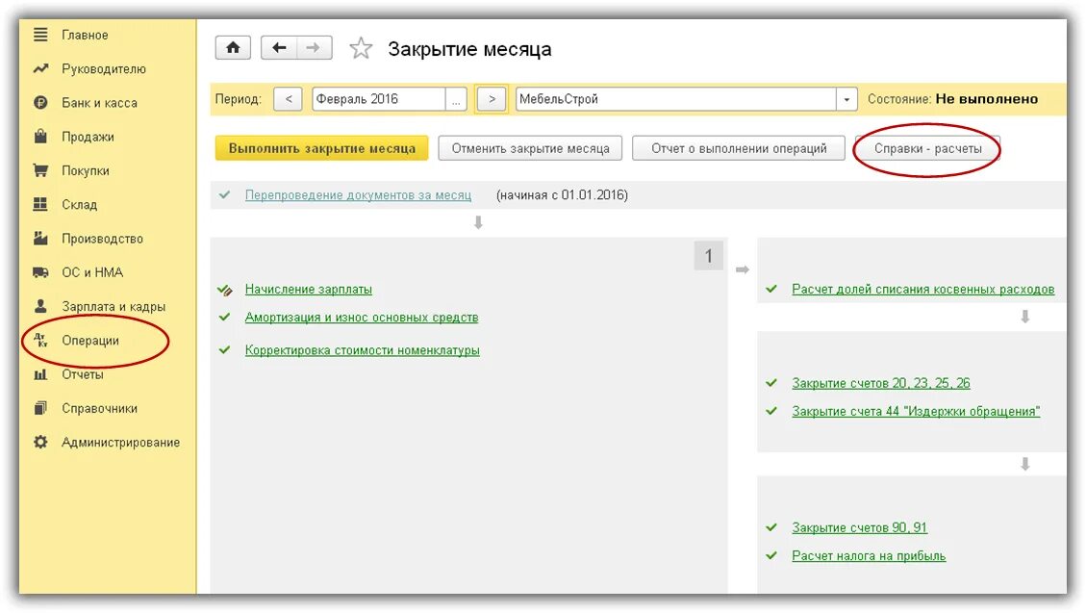Screen dimensions: 1086x613
Task: Open Закрытие счета 44 Издержки обращения link
Action: [916, 412]
